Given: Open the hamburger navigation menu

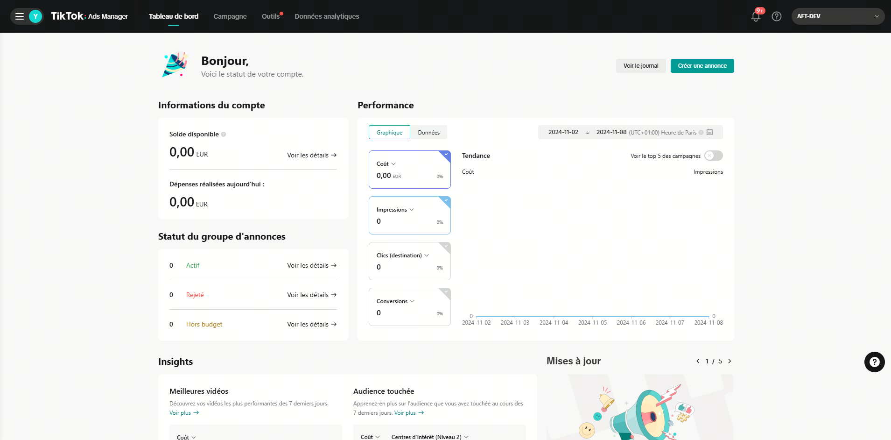Looking at the screenshot, I should point(20,16).
